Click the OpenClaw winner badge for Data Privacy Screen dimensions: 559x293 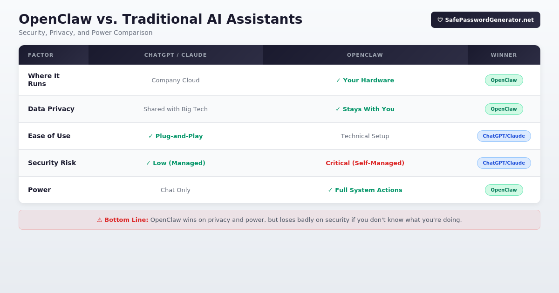pyautogui.click(x=504, y=109)
